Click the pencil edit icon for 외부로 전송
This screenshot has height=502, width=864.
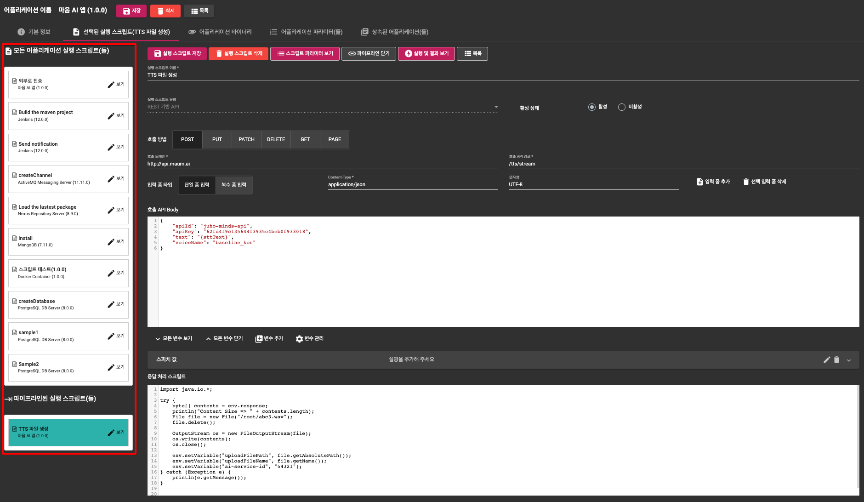click(x=111, y=85)
